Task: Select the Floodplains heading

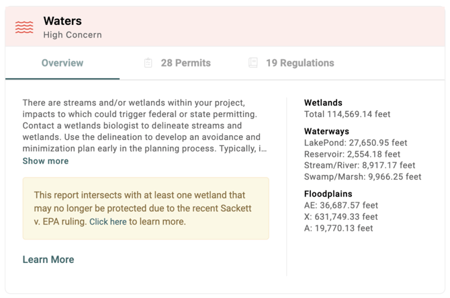Action: click(x=328, y=194)
